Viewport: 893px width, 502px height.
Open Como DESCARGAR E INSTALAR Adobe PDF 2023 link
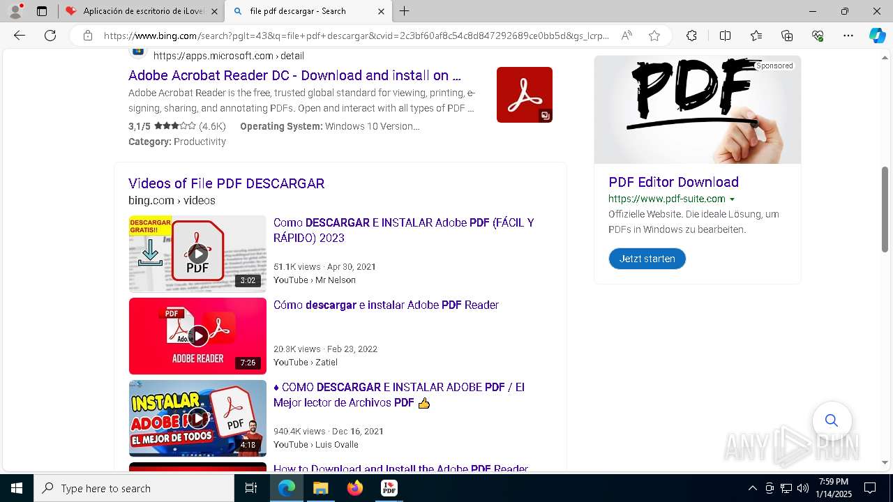tap(403, 230)
